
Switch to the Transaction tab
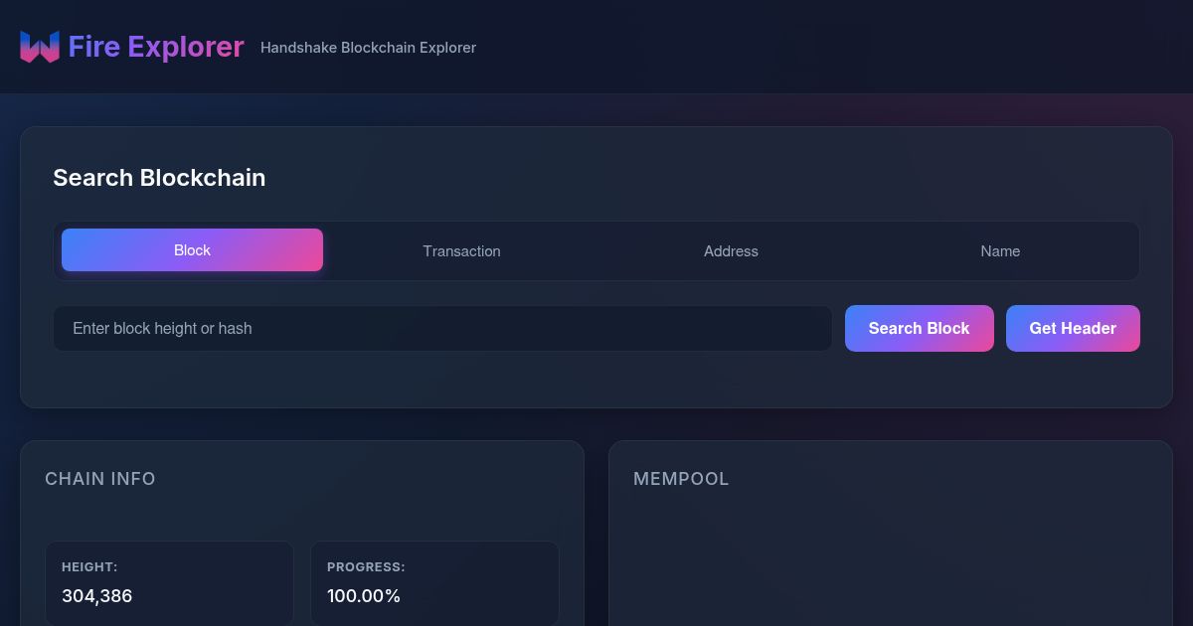461,251
